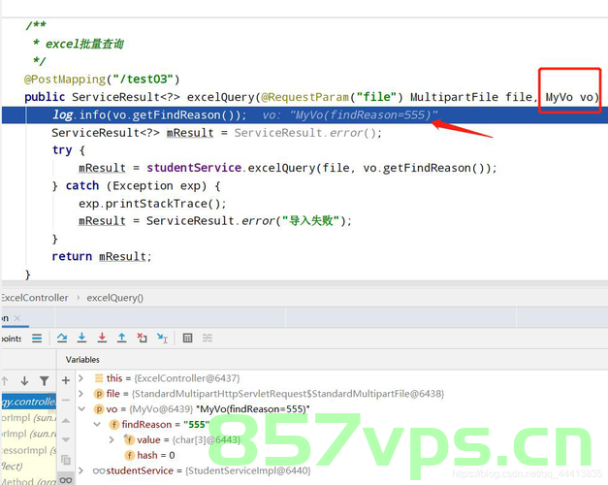The width and height of the screenshot is (608, 485).
Task: Click ExcelController in the breadcrumb
Action: 35,298
